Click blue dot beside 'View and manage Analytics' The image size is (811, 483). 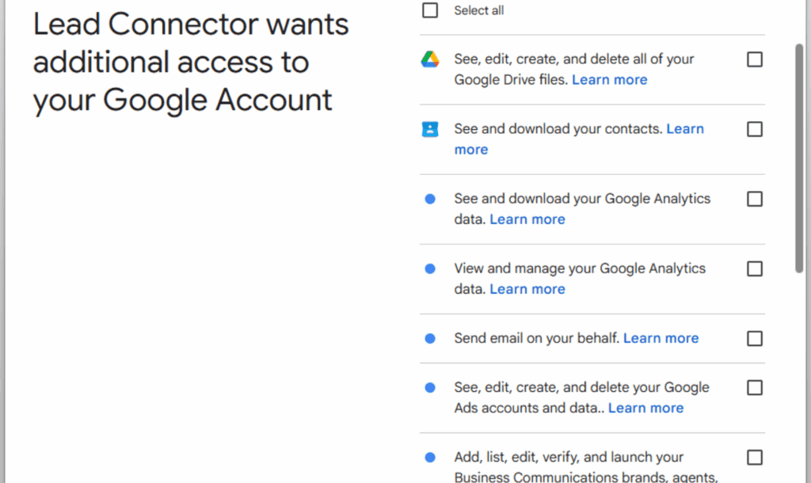pyautogui.click(x=430, y=268)
